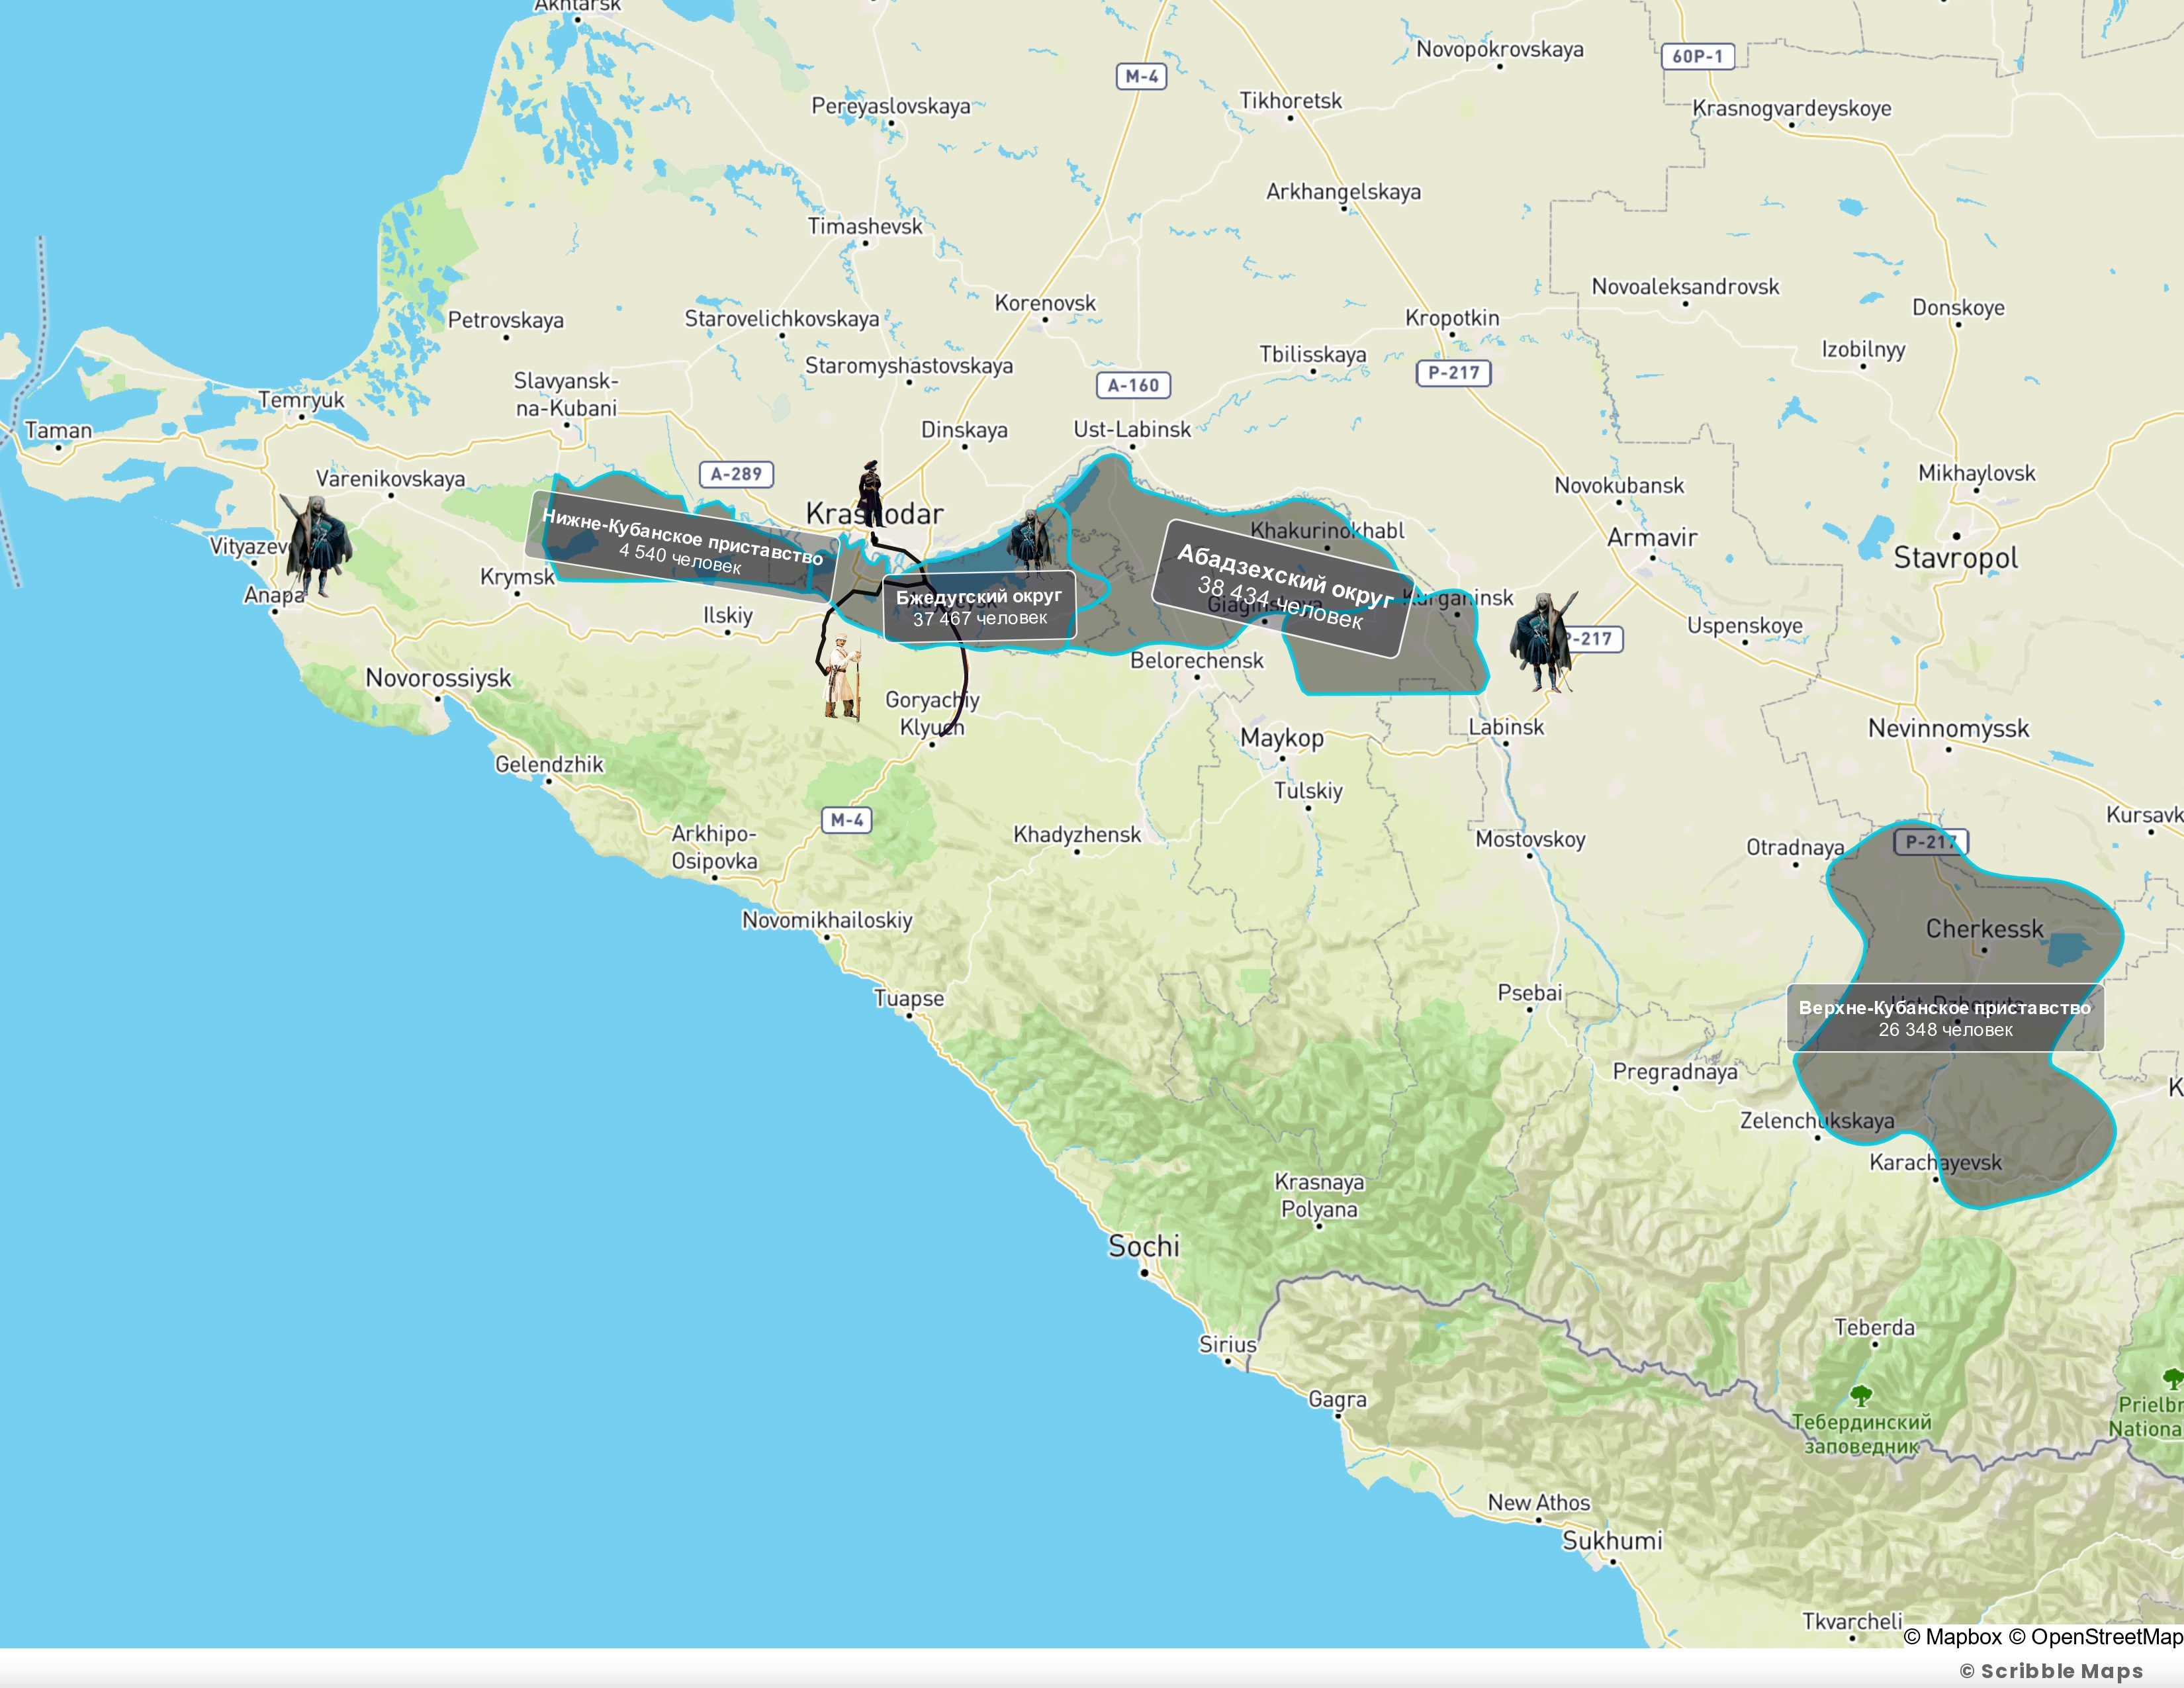This screenshot has height=1688, width=2184.
Task: Click the Taman town label
Action: click(58, 430)
